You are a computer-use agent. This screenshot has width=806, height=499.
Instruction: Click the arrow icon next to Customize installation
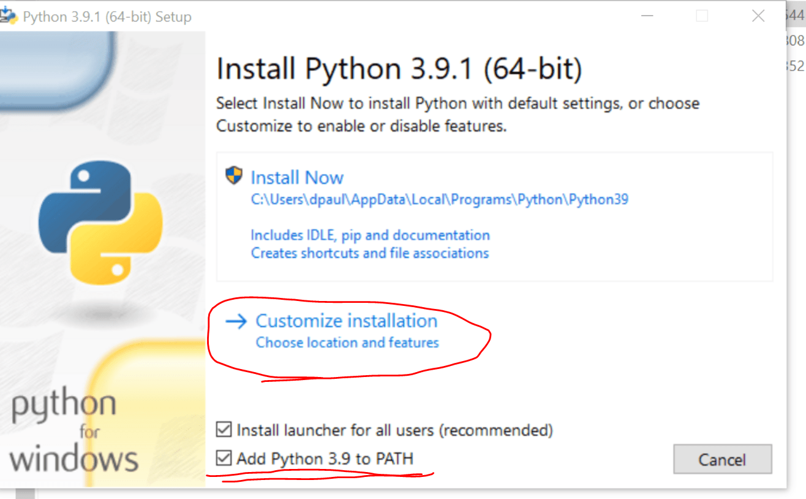click(236, 321)
